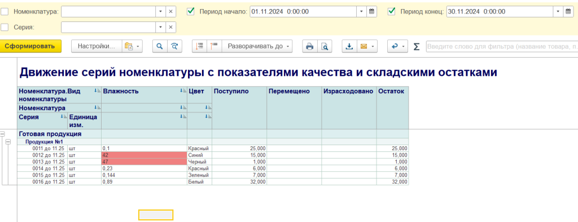Click the color cell Белый

point(199,182)
